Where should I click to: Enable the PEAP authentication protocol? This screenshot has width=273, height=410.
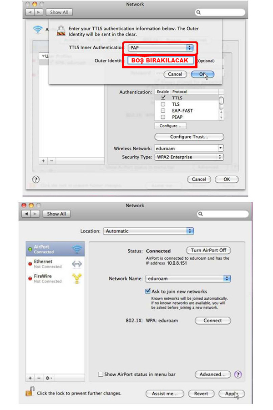[x=163, y=117]
